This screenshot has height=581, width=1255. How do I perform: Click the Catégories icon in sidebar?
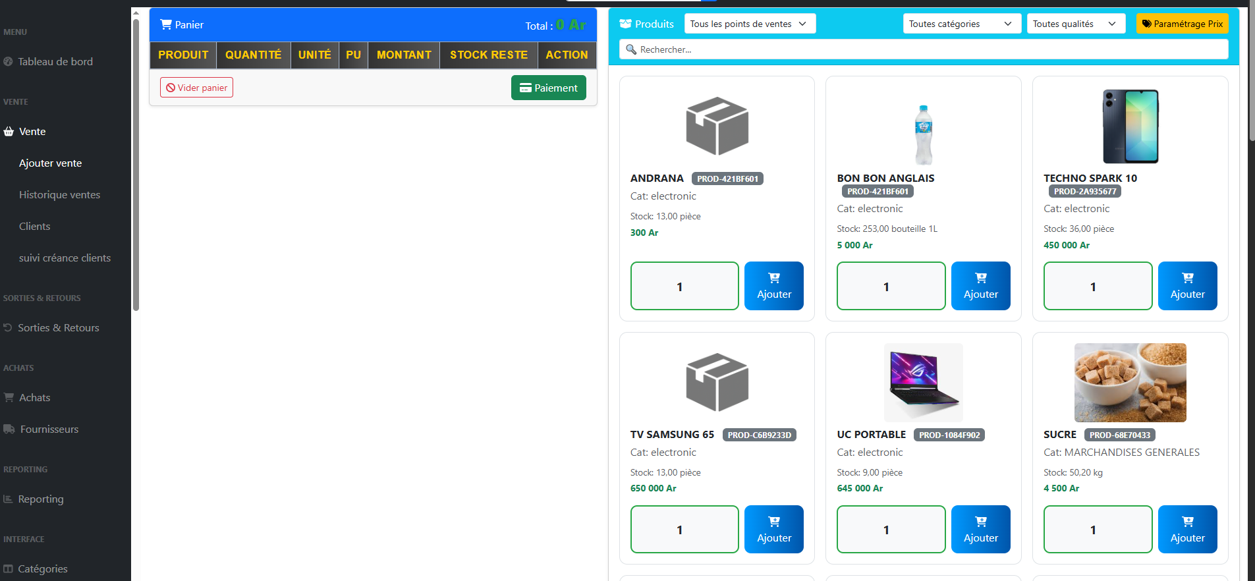tap(8, 568)
